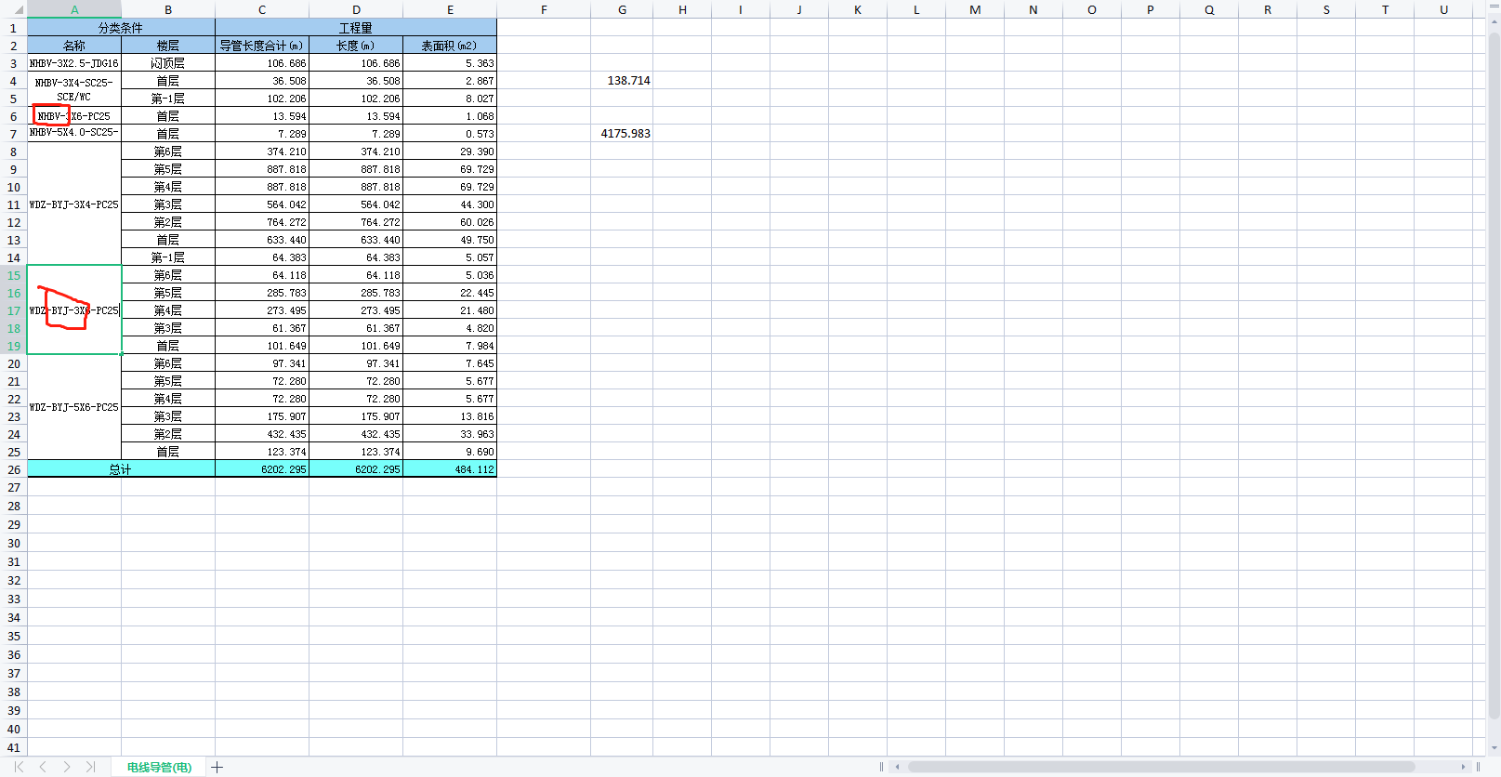Select the cell showing 29.390
The width and height of the screenshot is (1501, 777).
(x=450, y=151)
